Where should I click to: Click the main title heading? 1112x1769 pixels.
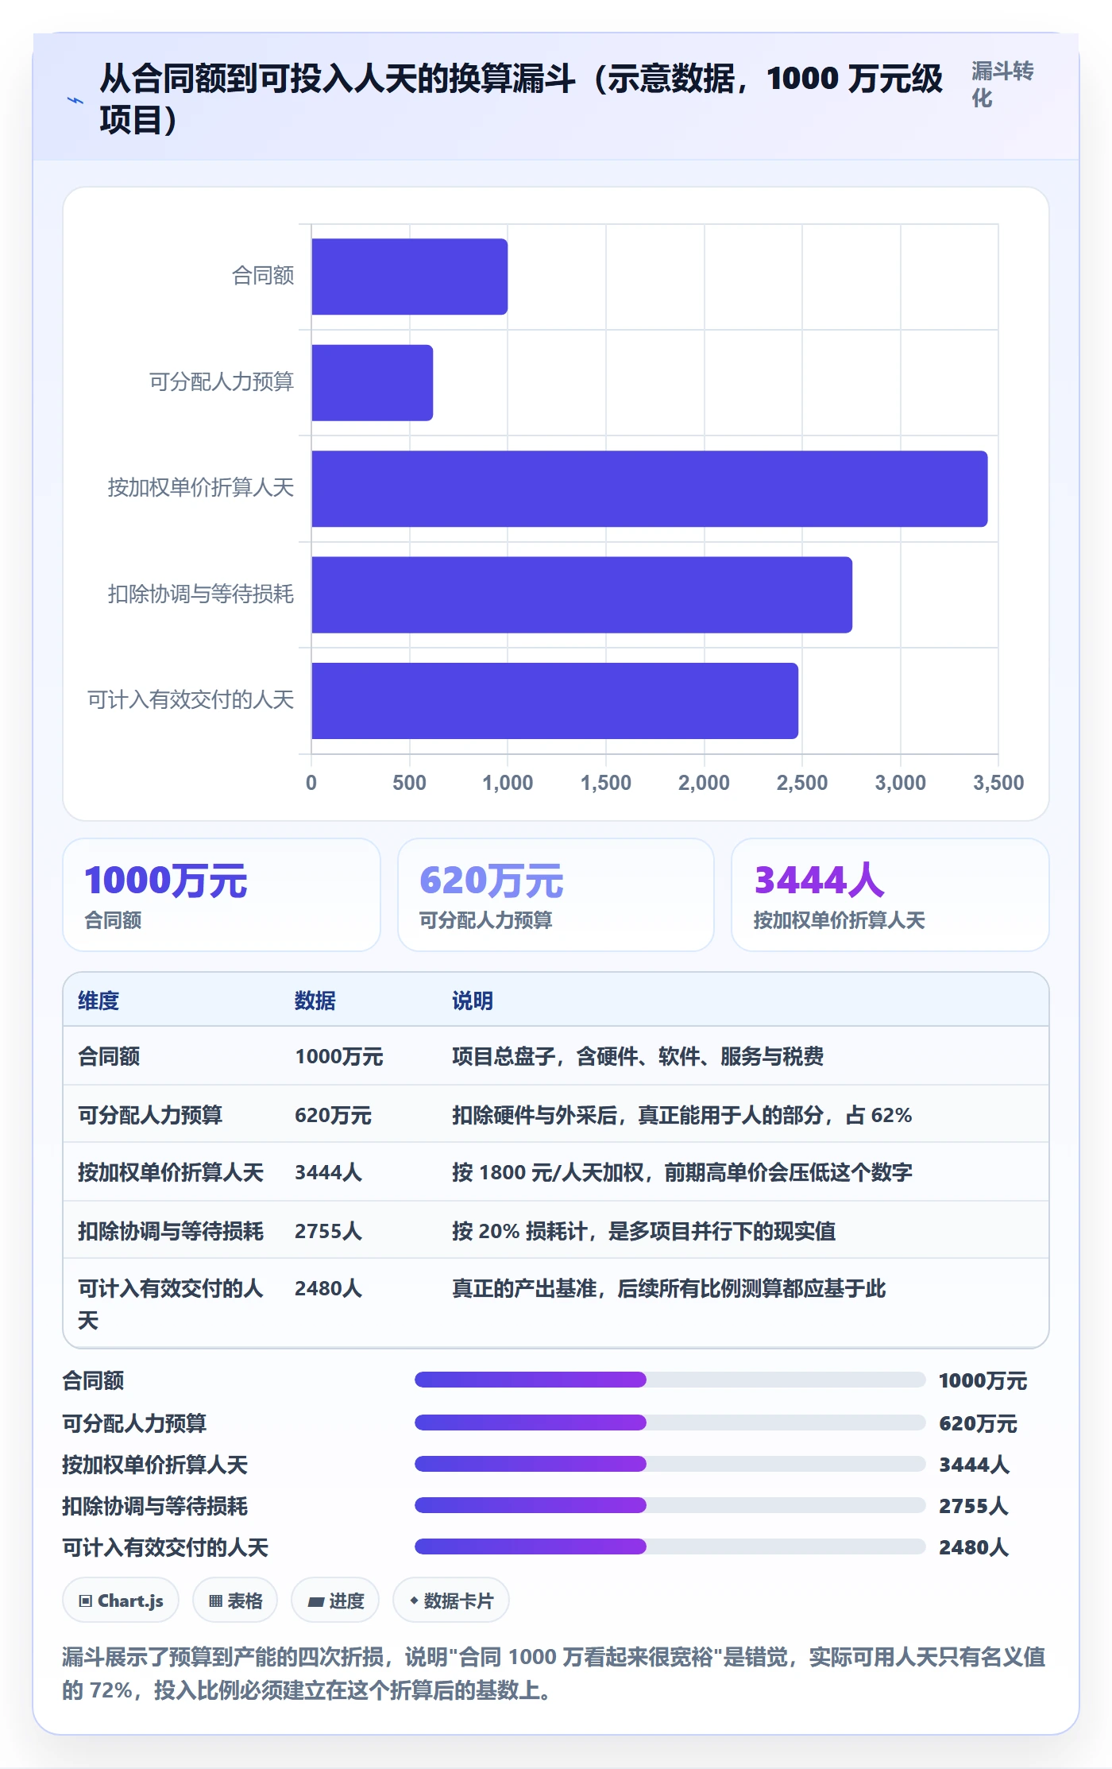(x=521, y=99)
